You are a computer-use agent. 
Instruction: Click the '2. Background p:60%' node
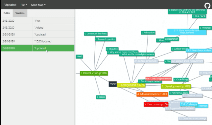131,85
